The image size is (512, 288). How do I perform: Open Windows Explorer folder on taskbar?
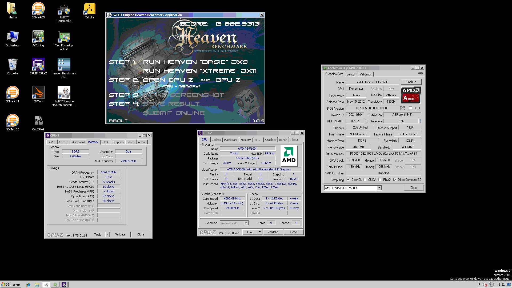(37, 285)
